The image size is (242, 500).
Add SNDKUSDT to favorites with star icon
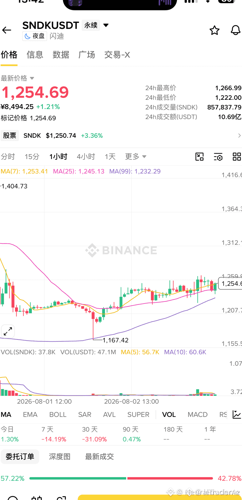point(214,30)
